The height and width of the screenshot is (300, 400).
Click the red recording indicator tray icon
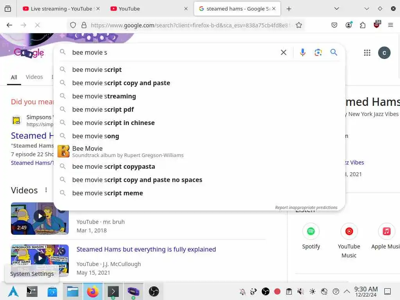(x=277, y=291)
